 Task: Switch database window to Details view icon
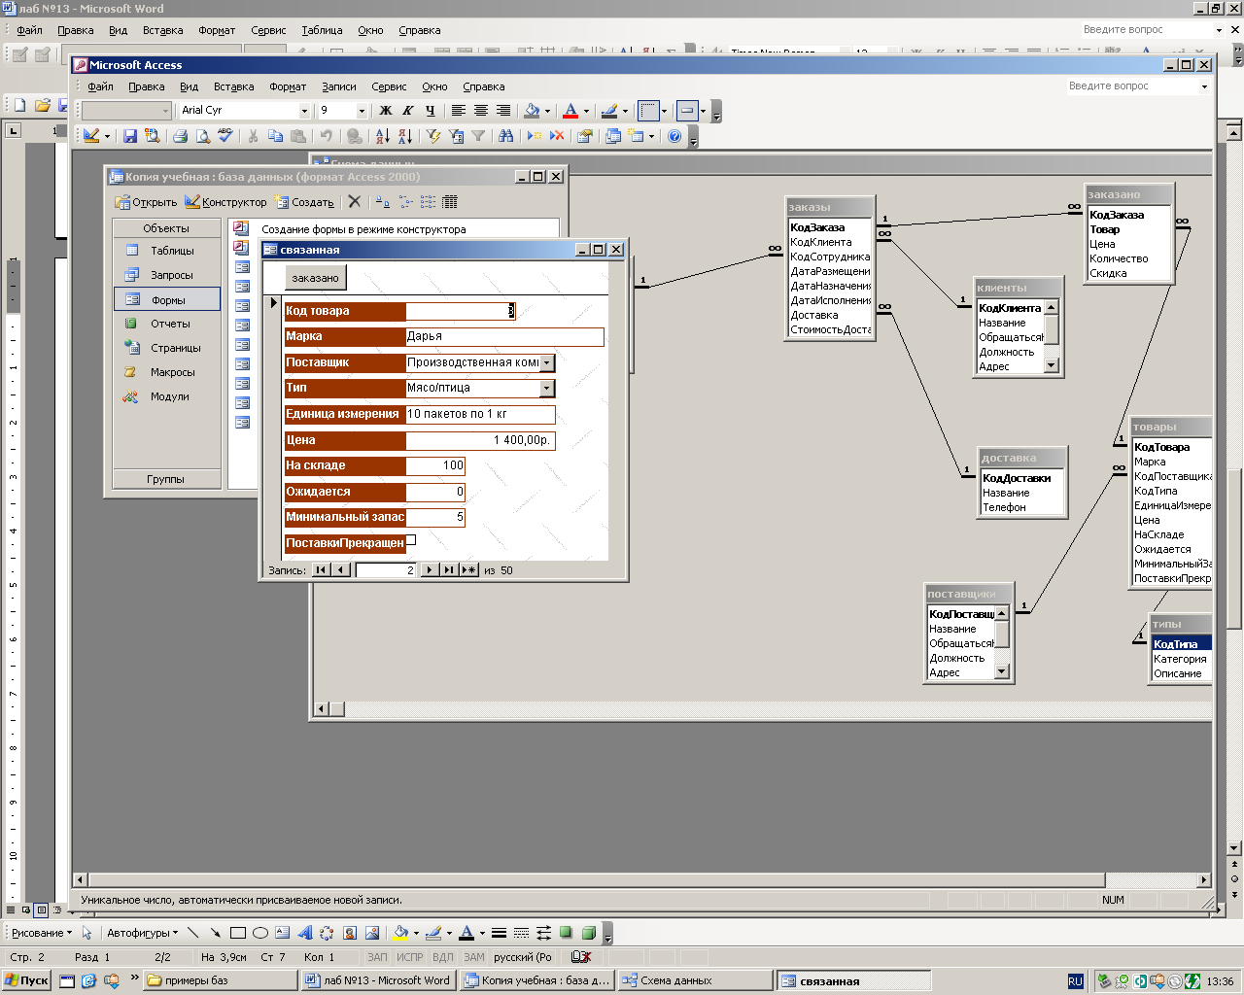point(450,202)
